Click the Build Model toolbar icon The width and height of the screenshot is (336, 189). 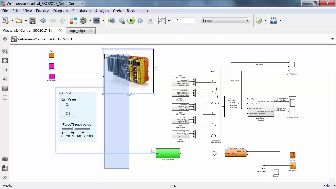(274, 20)
